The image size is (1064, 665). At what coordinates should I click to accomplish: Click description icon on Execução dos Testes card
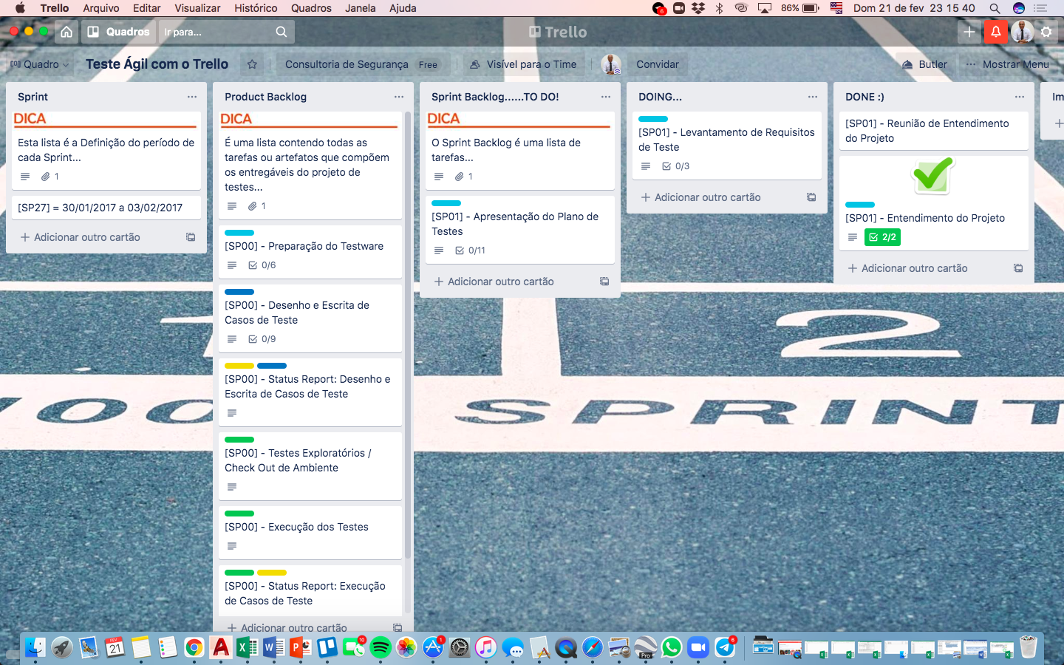[x=232, y=546]
